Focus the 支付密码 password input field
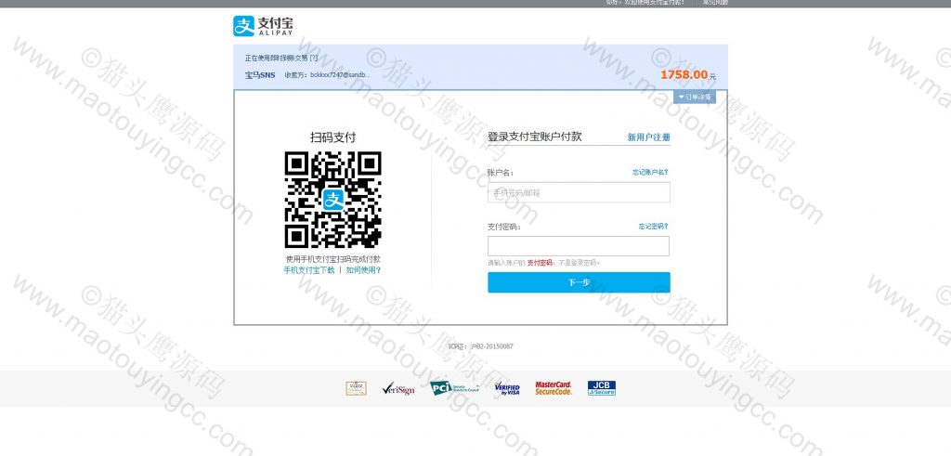 coord(579,246)
